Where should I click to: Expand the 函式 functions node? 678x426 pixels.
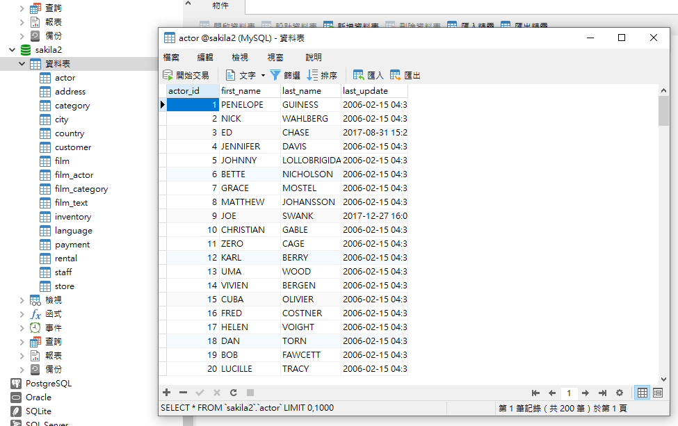(x=22, y=314)
